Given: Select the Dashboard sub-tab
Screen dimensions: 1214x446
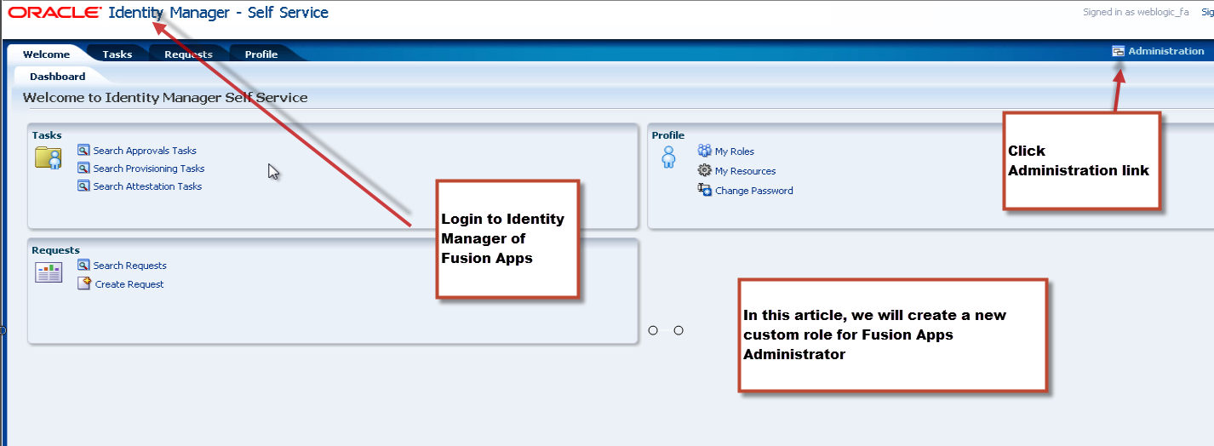Looking at the screenshot, I should (x=58, y=77).
